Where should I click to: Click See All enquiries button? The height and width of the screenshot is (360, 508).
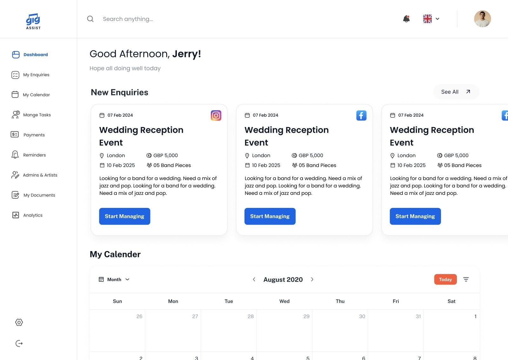(x=456, y=92)
